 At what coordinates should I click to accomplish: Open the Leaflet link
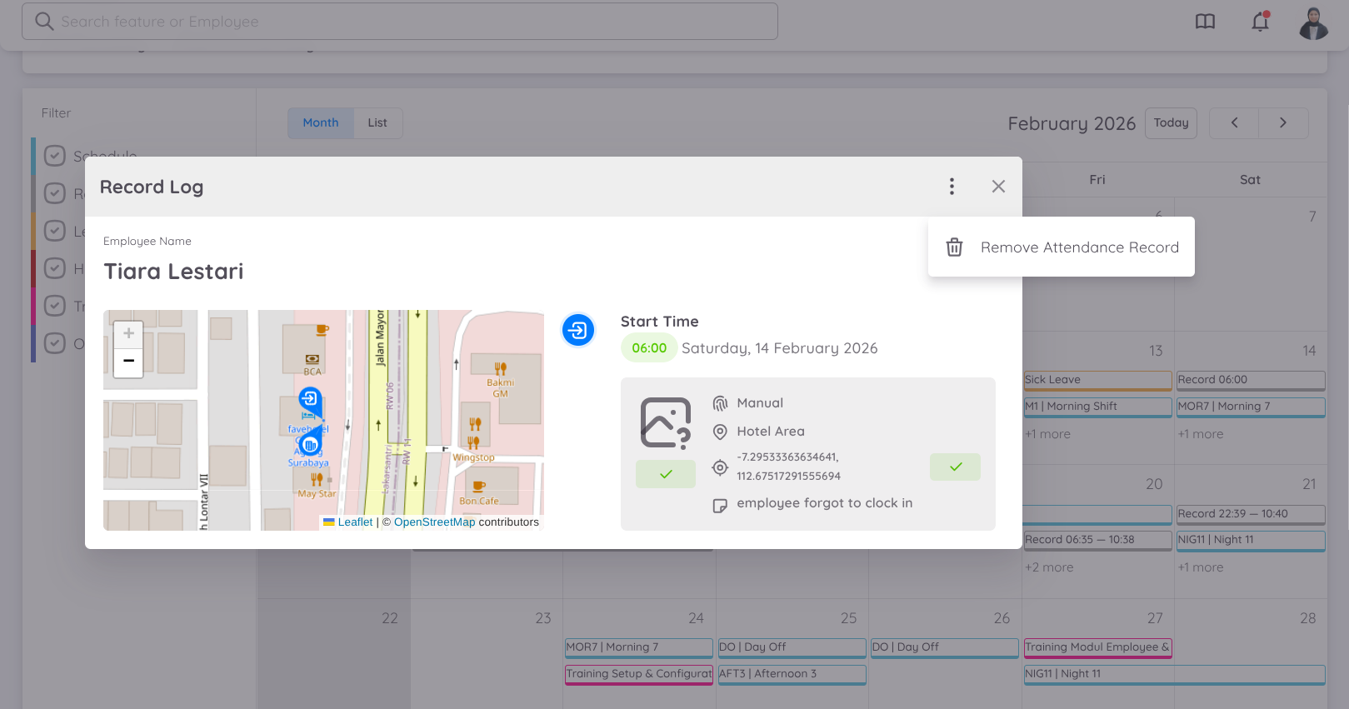(355, 522)
